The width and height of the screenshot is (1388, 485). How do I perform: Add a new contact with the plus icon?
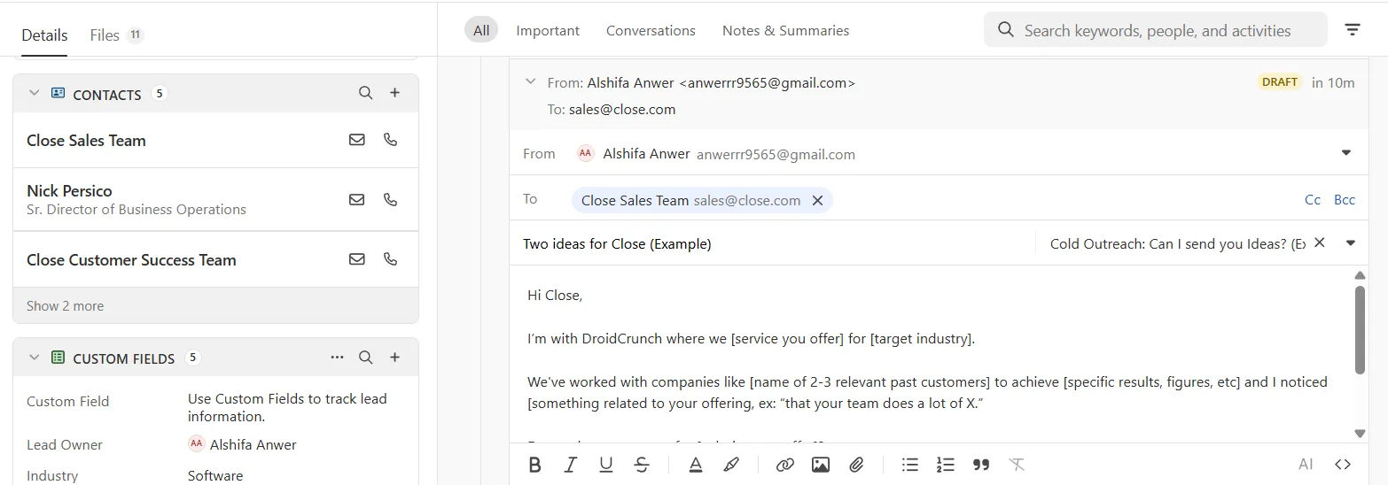click(395, 93)
